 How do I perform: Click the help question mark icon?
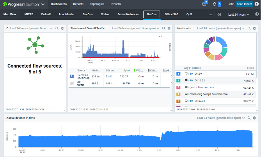(x=204, y=4)
